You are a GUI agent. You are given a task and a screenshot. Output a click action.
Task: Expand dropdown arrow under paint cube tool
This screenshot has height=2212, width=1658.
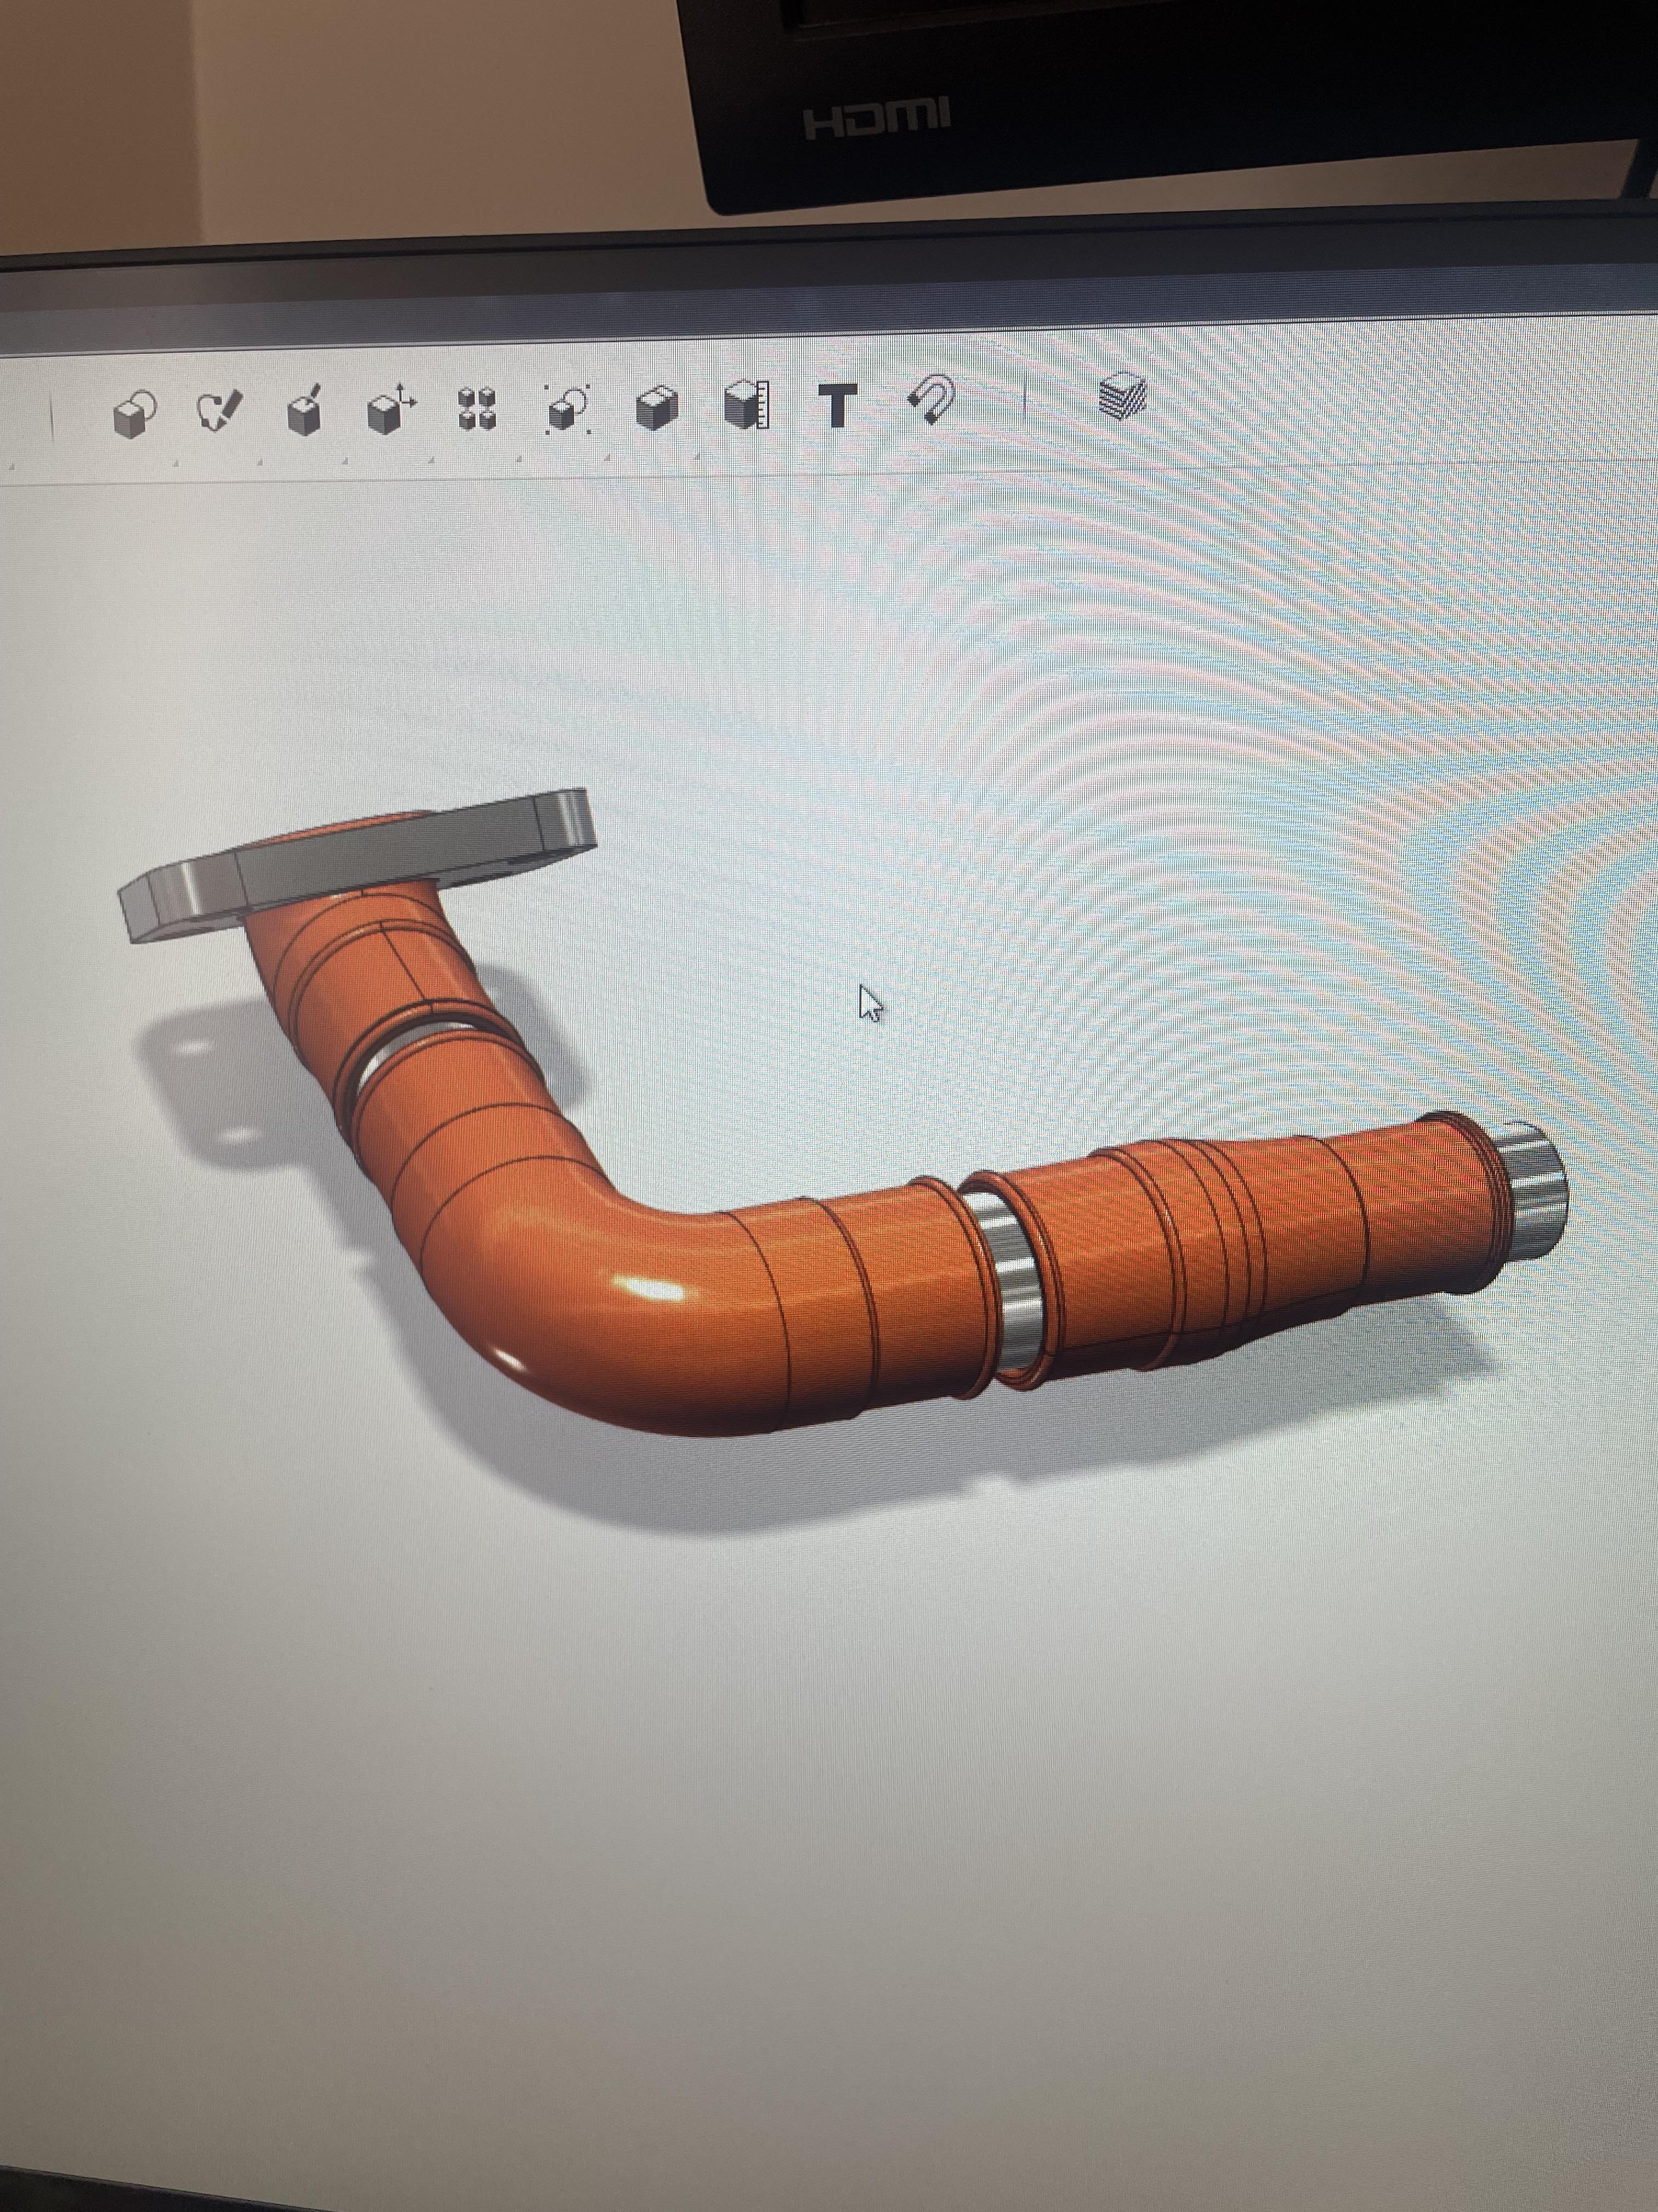(x=345, y=462)
